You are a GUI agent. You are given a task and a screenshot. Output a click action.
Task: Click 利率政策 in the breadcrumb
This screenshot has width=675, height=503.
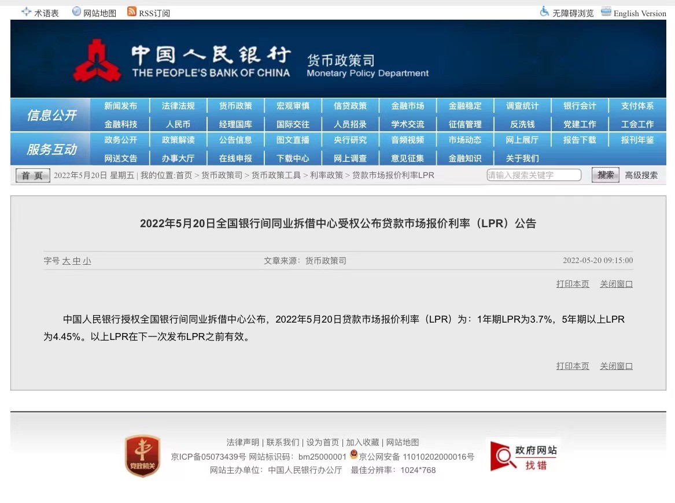pyautogui.click(x=326, y=175)
